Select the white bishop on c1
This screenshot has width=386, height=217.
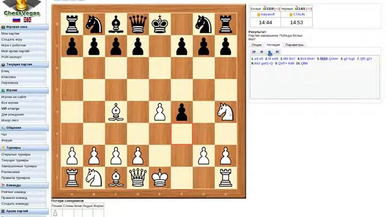116,178
